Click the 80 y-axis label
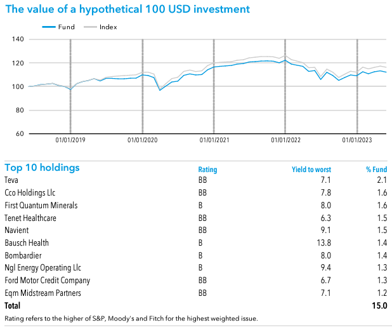392x327 pixels. point(20,110)
